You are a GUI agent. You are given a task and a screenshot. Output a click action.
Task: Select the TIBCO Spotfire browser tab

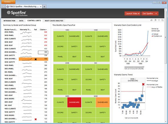point(24,7)
